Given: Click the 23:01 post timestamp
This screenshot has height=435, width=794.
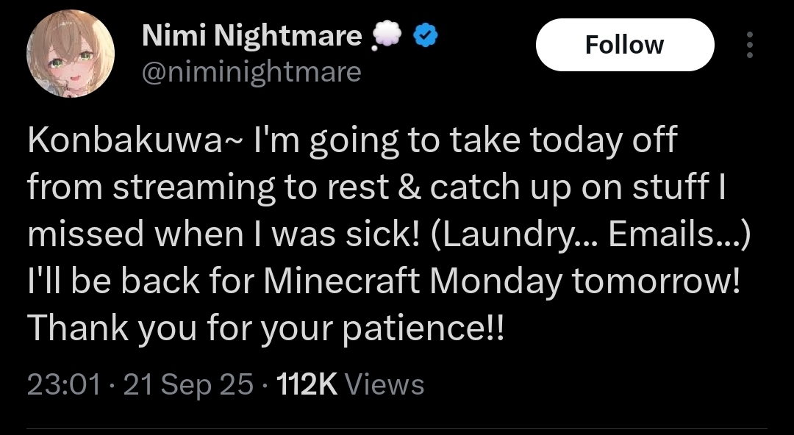Looking at the screenshot, I should coord(62,384).
